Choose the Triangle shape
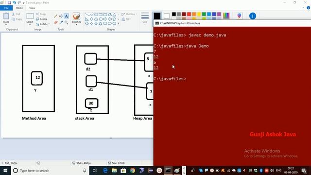The width and height of the screenshot is (311, 175). point(115,15)
